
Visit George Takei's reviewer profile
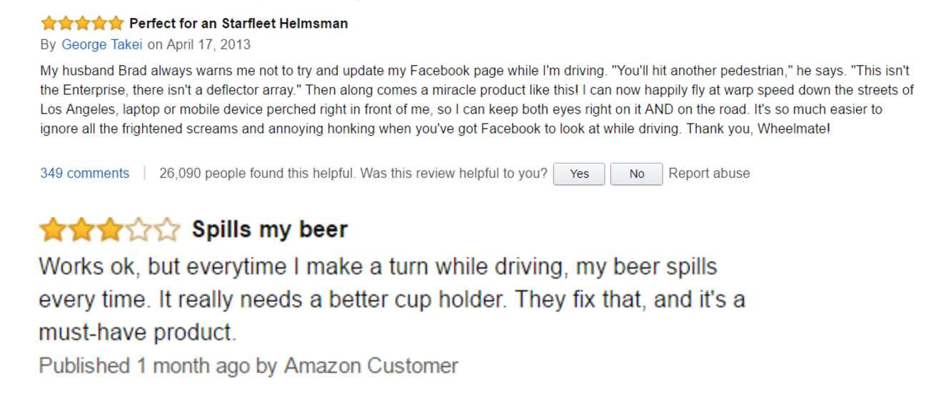(101, 44)
